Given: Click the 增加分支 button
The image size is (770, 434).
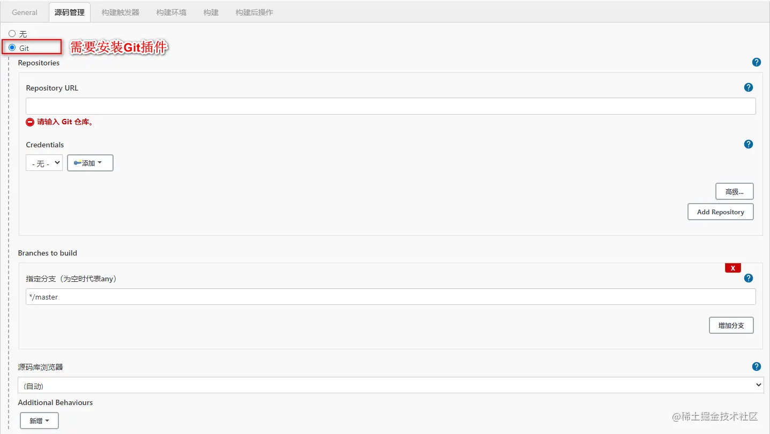Looking at the screenshot, I should coord(731,325).
